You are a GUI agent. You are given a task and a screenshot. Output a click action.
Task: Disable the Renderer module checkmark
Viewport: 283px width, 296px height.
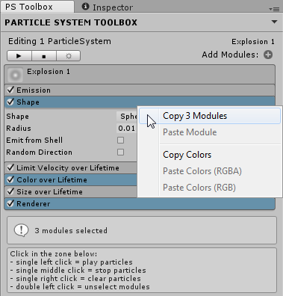coord(10,203)
